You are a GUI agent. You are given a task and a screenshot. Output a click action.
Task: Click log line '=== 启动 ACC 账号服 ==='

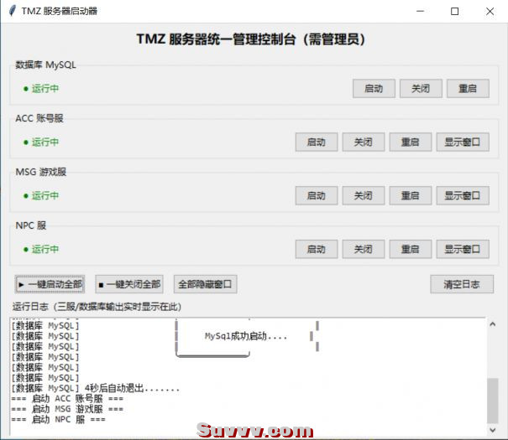tap(67, 399)
